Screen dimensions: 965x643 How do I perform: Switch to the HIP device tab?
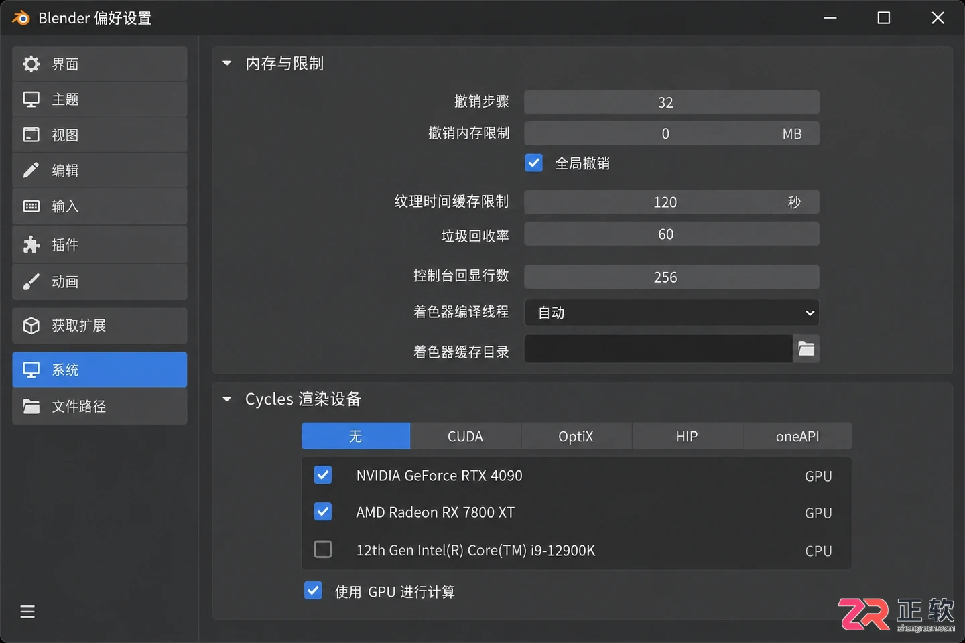tap(687, 436)
